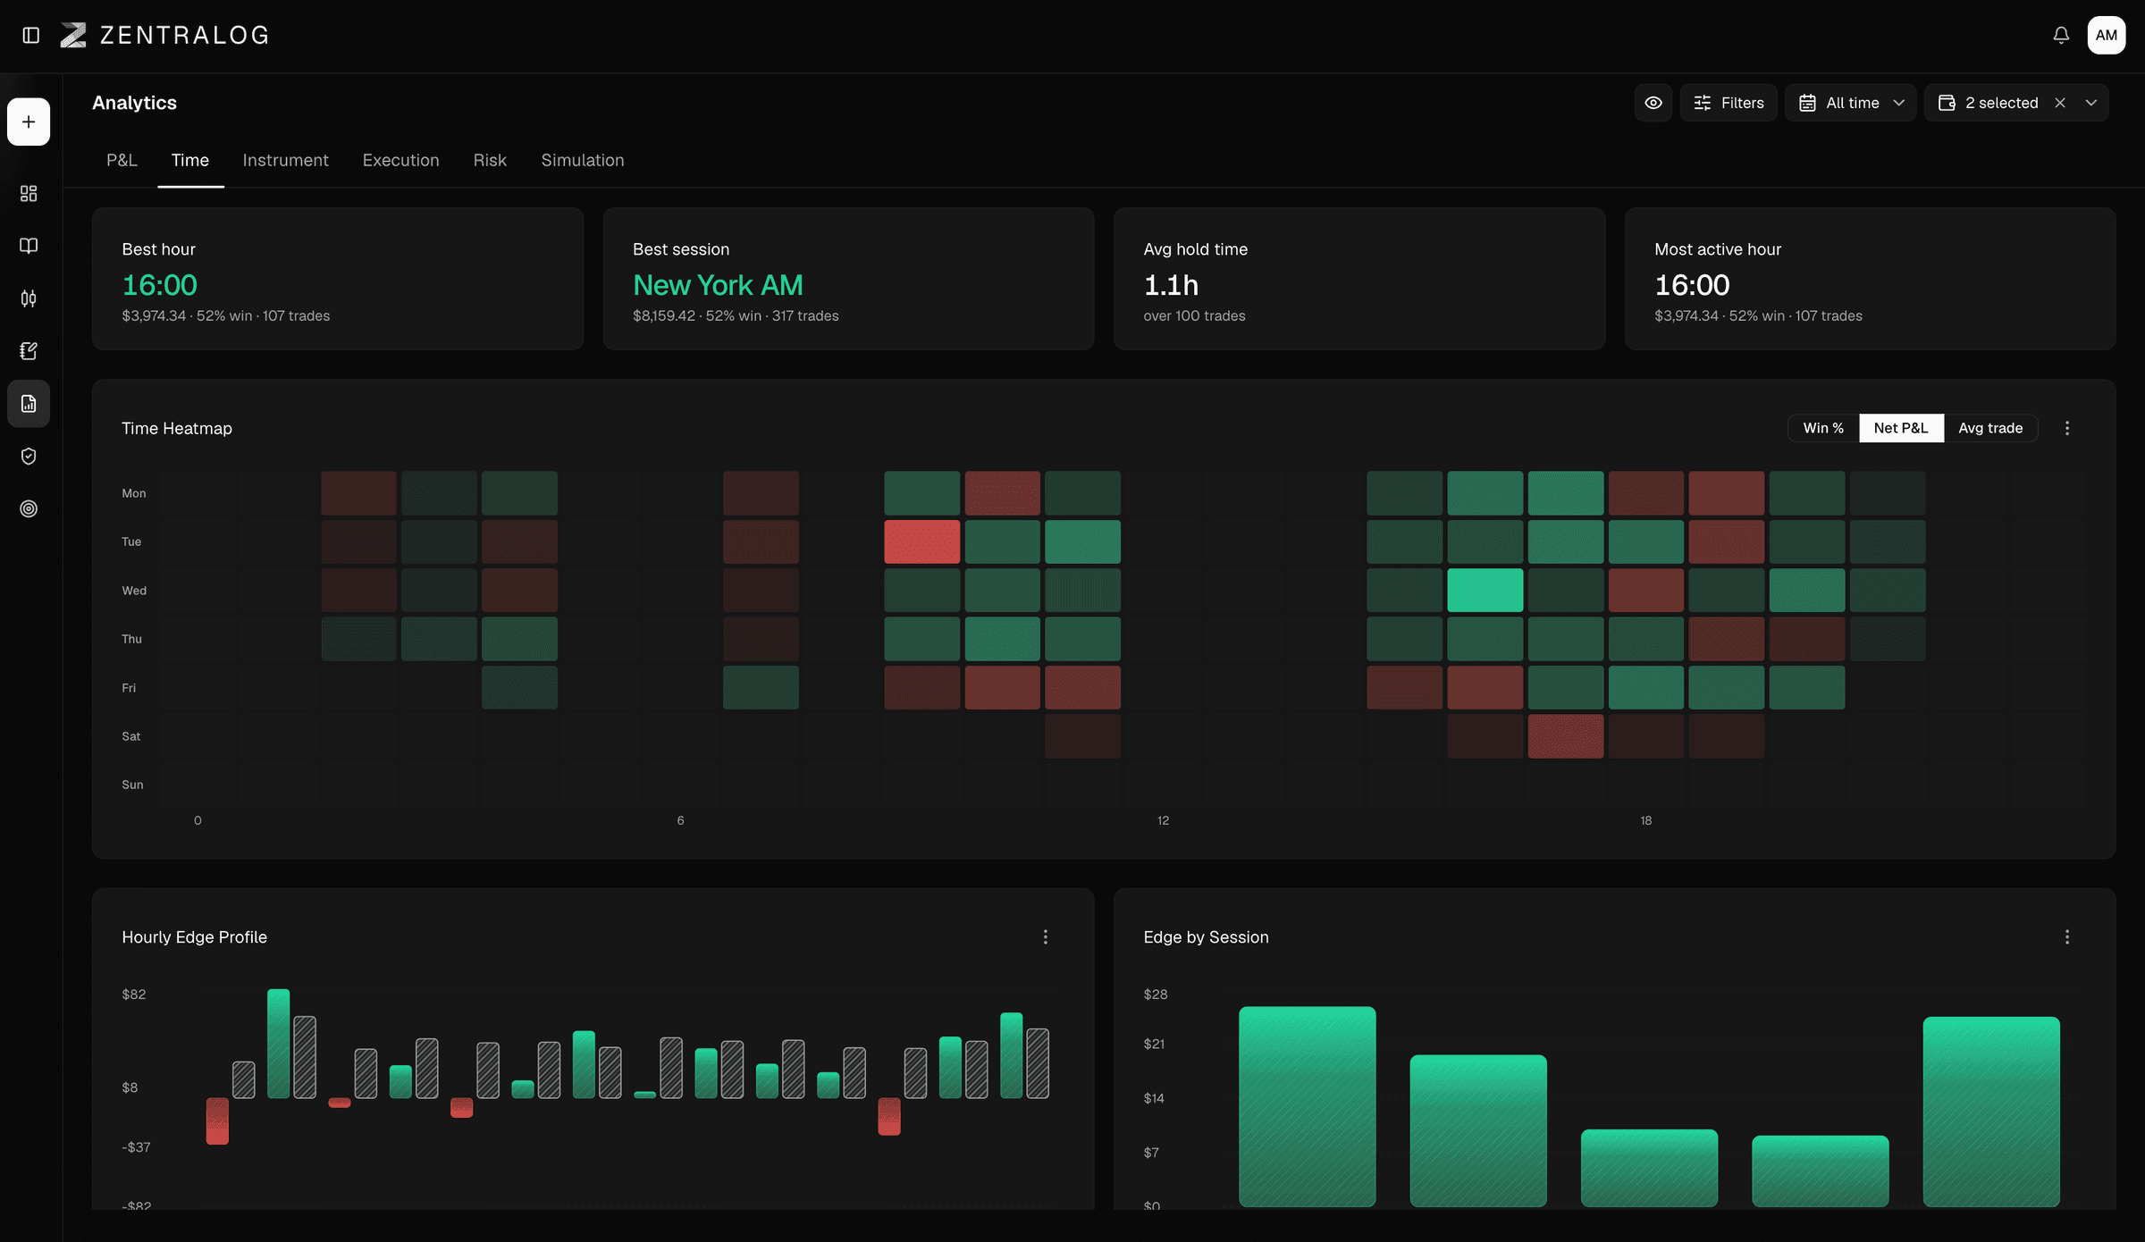This screenshot has width=2145, height=1242.
Task: Open the Simulation tab
Action: click(x=583, y=160)
